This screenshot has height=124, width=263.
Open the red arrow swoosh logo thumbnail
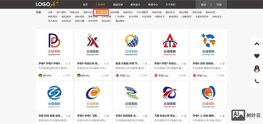tap(170, 97)
